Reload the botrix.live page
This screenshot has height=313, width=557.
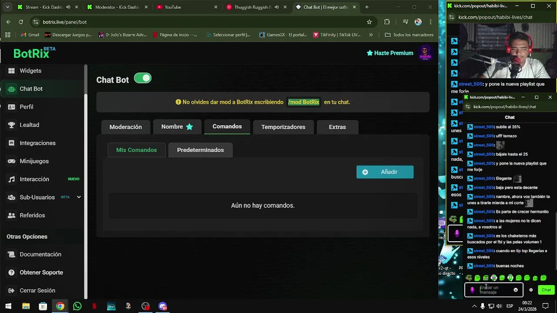pyautogui.click(x=20, y=22)
